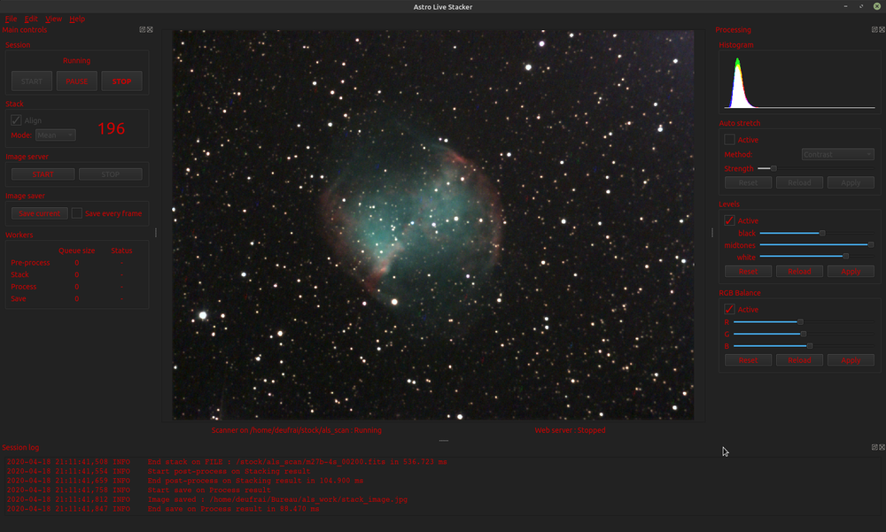Click the right panel splitter handle
886x532 pixels.
pyautogui.click(x=712, y=233)
